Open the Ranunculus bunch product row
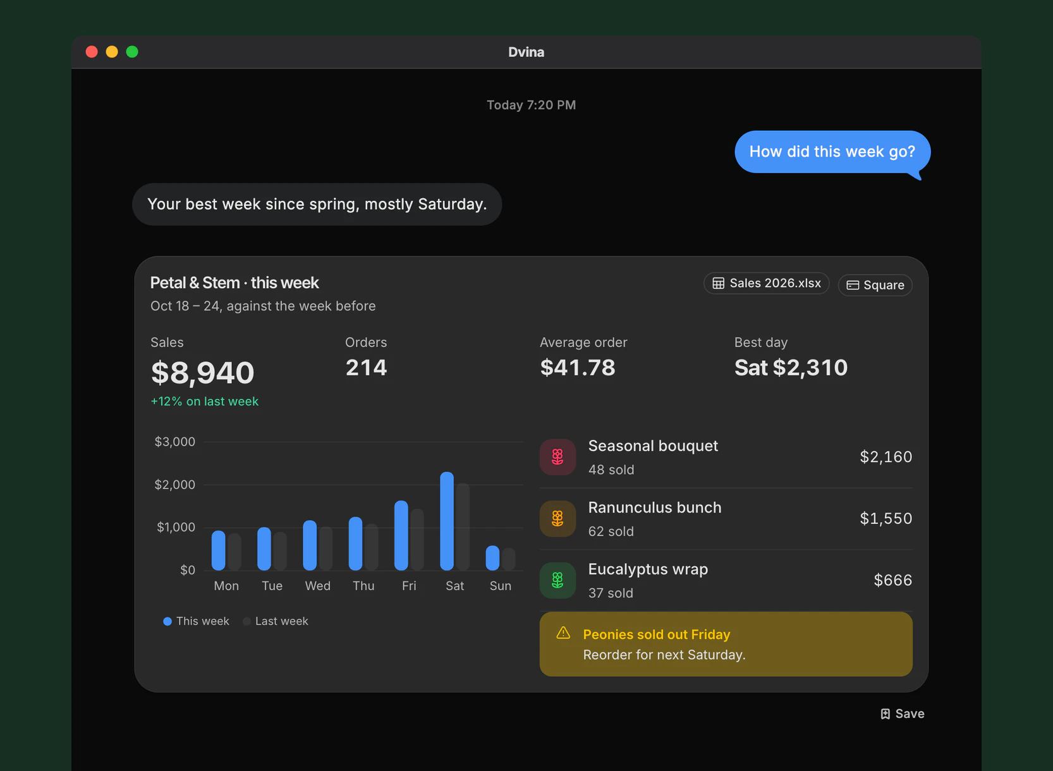 pos(726,519)
